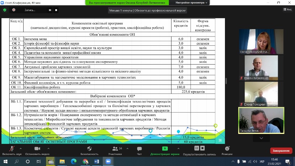
Task: Open Microsoft Word on taskbar
Action: pos(97,162)
